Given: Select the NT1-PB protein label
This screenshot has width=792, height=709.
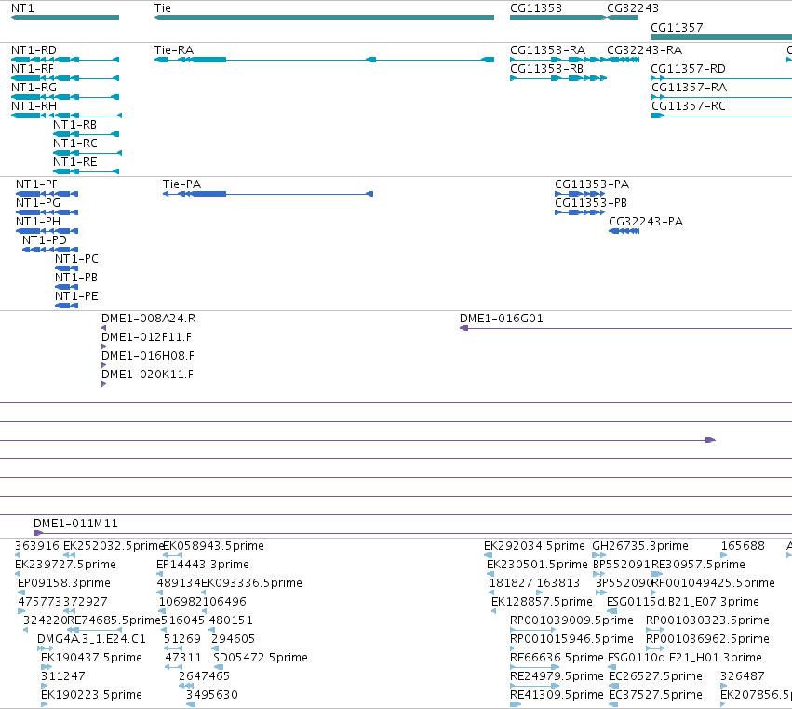Looking at the screenshot, I should click(76, 279).
